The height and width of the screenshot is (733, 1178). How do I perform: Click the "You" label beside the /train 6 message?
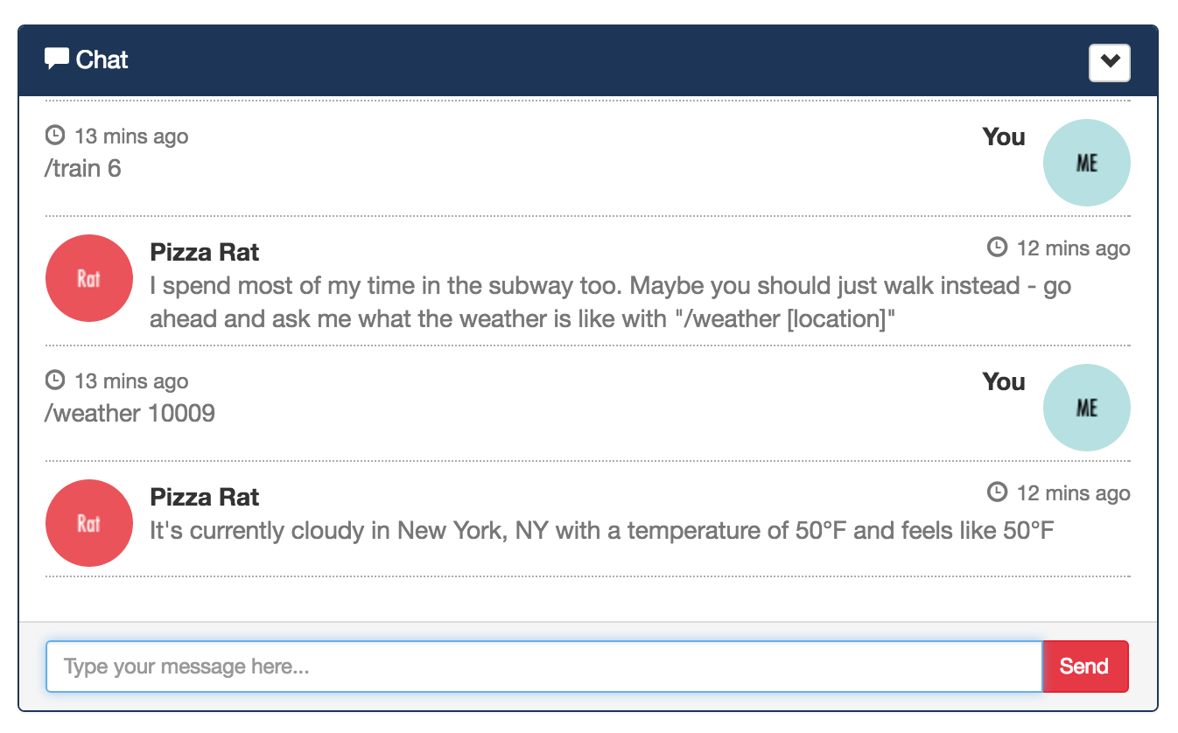click(x=1003, y=136)
